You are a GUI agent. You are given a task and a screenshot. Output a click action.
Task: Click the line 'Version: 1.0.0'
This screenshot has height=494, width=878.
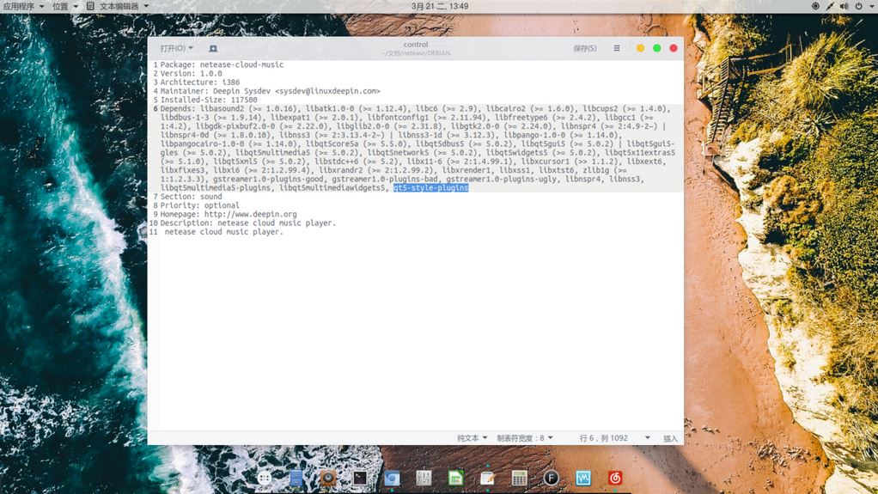pos(191,73)
